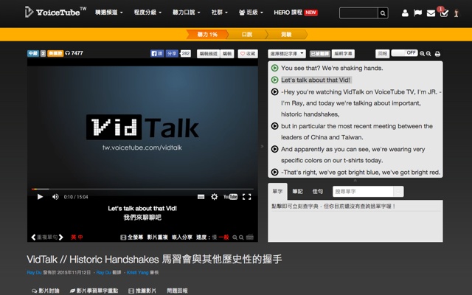This screenshot has width=472, height=295.
Task: Play sentence starting 'And apparently as you can see'
Action: [274, 149]
